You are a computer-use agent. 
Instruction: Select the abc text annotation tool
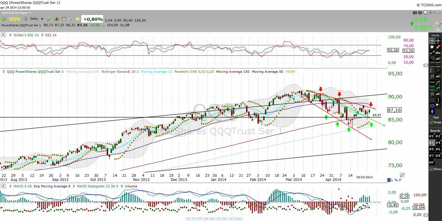[438, 53]
